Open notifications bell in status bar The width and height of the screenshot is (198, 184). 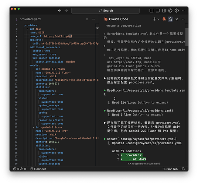pyautogui.click(x=183, y=169)
